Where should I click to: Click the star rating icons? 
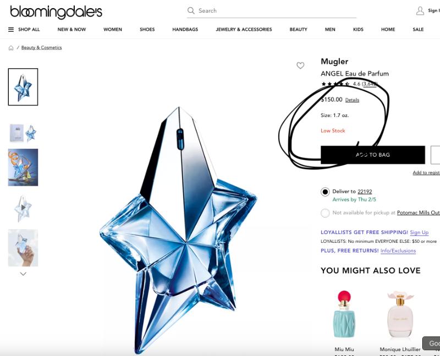(x=335, y=84)
